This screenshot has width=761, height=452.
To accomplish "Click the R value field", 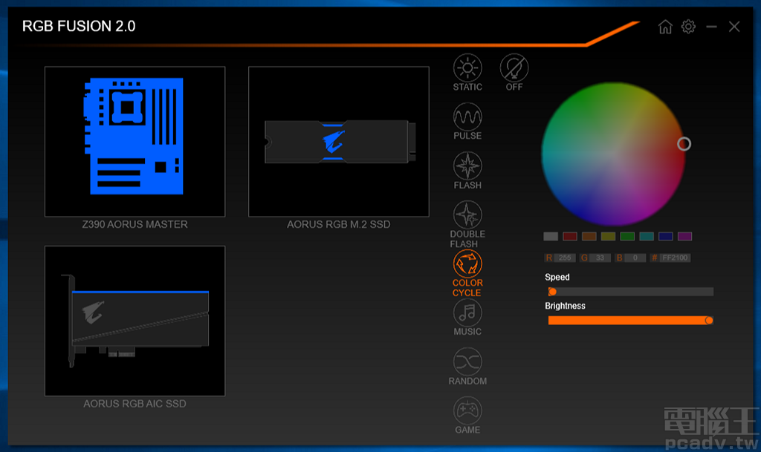I will tap(565, 258).
